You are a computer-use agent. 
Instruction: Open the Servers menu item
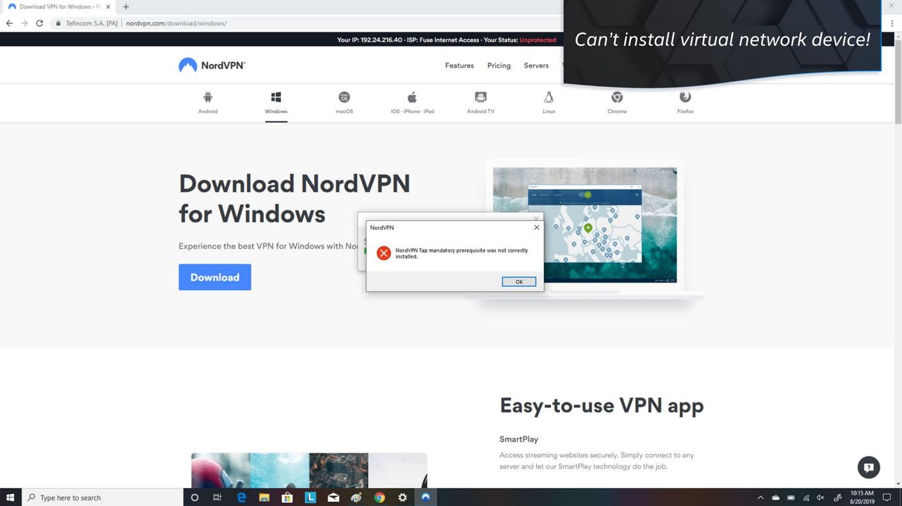(x=536, y=66)
